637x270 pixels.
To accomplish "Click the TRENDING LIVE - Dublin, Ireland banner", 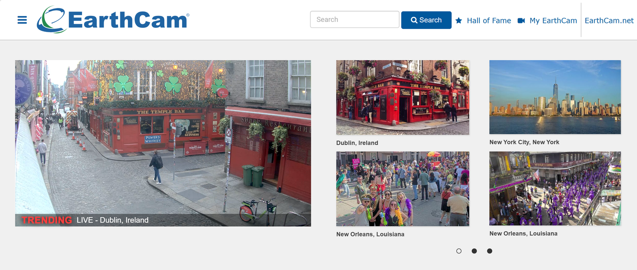I will click(85, 220).
